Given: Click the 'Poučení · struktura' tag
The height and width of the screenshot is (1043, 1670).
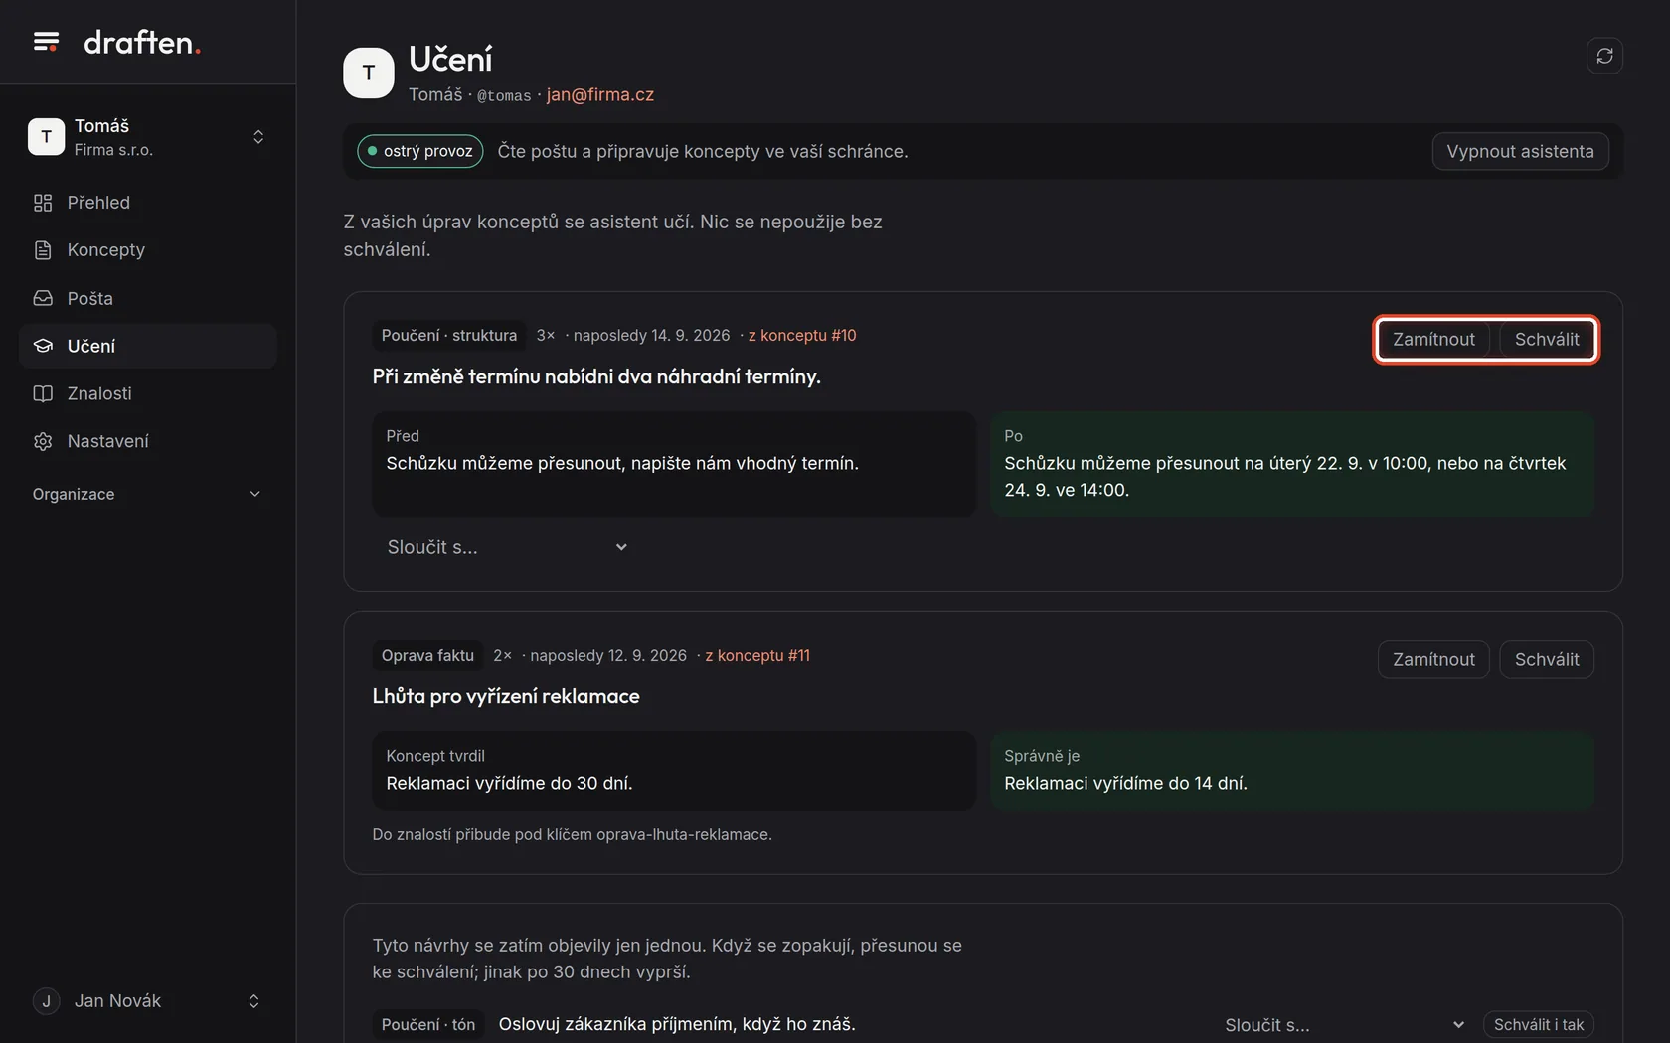Looking at the screenshot, I should pos(449,336).
